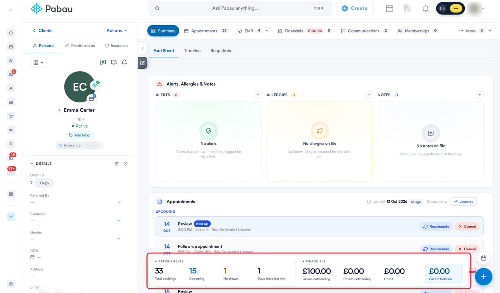Go back to Clients
Viewport: 500px width, 293px height.
[42, 30]
